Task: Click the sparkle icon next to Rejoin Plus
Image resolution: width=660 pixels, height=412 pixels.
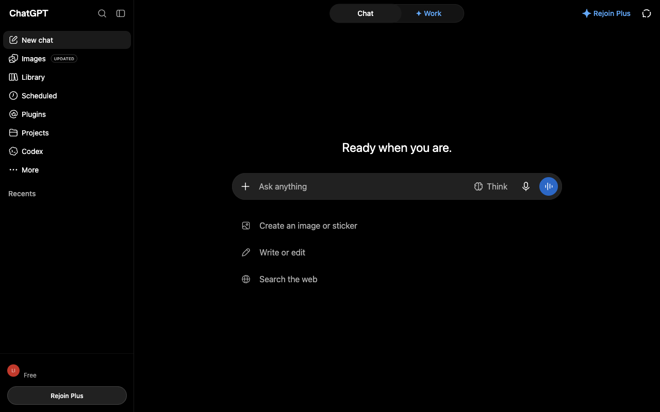Action: pyautogui.click(x=586, y=13)
